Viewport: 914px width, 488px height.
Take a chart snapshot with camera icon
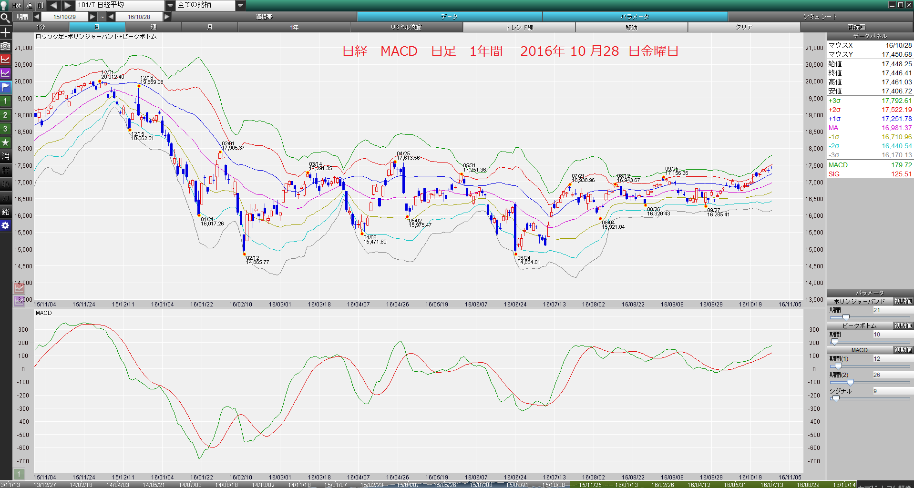[x=5, y=46]
